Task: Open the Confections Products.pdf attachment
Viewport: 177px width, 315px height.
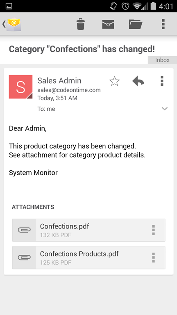Action: click(88, 258)
